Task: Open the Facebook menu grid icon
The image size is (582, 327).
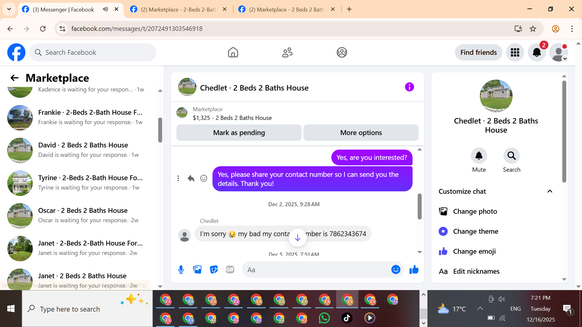Action: (x=515, y=52)
